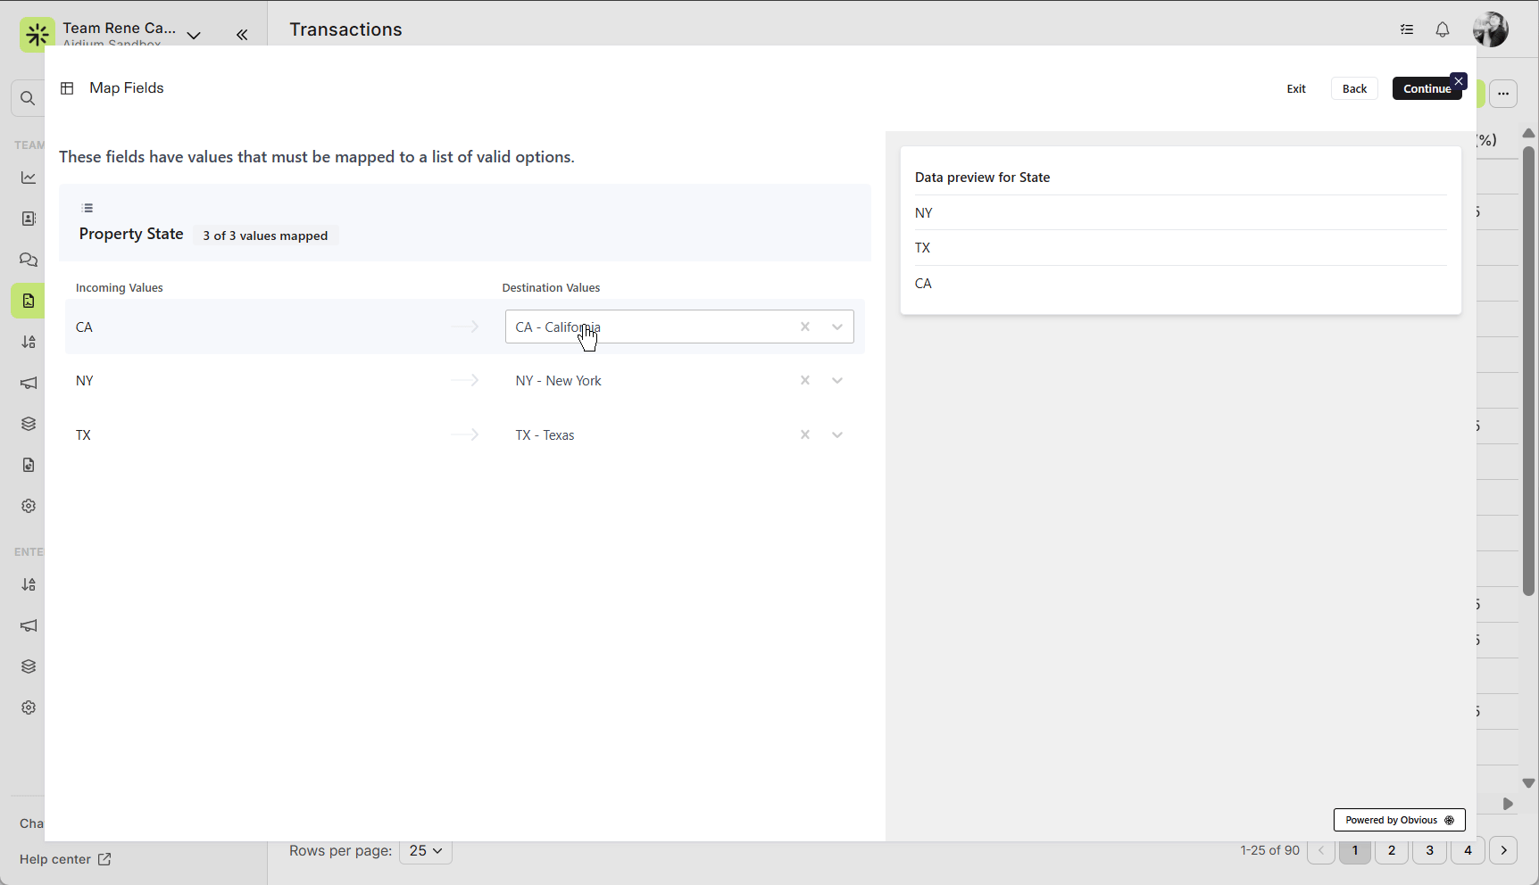This screenshot has height=885, width=1539.
Task: Clear the NY - New York mapping
Action: 805,381
